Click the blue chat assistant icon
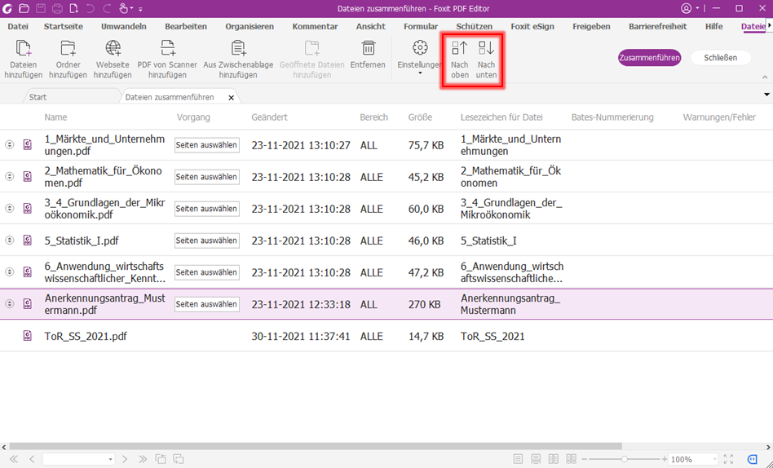The height and width of the screenshot is (468, 773). click(753, 459)
